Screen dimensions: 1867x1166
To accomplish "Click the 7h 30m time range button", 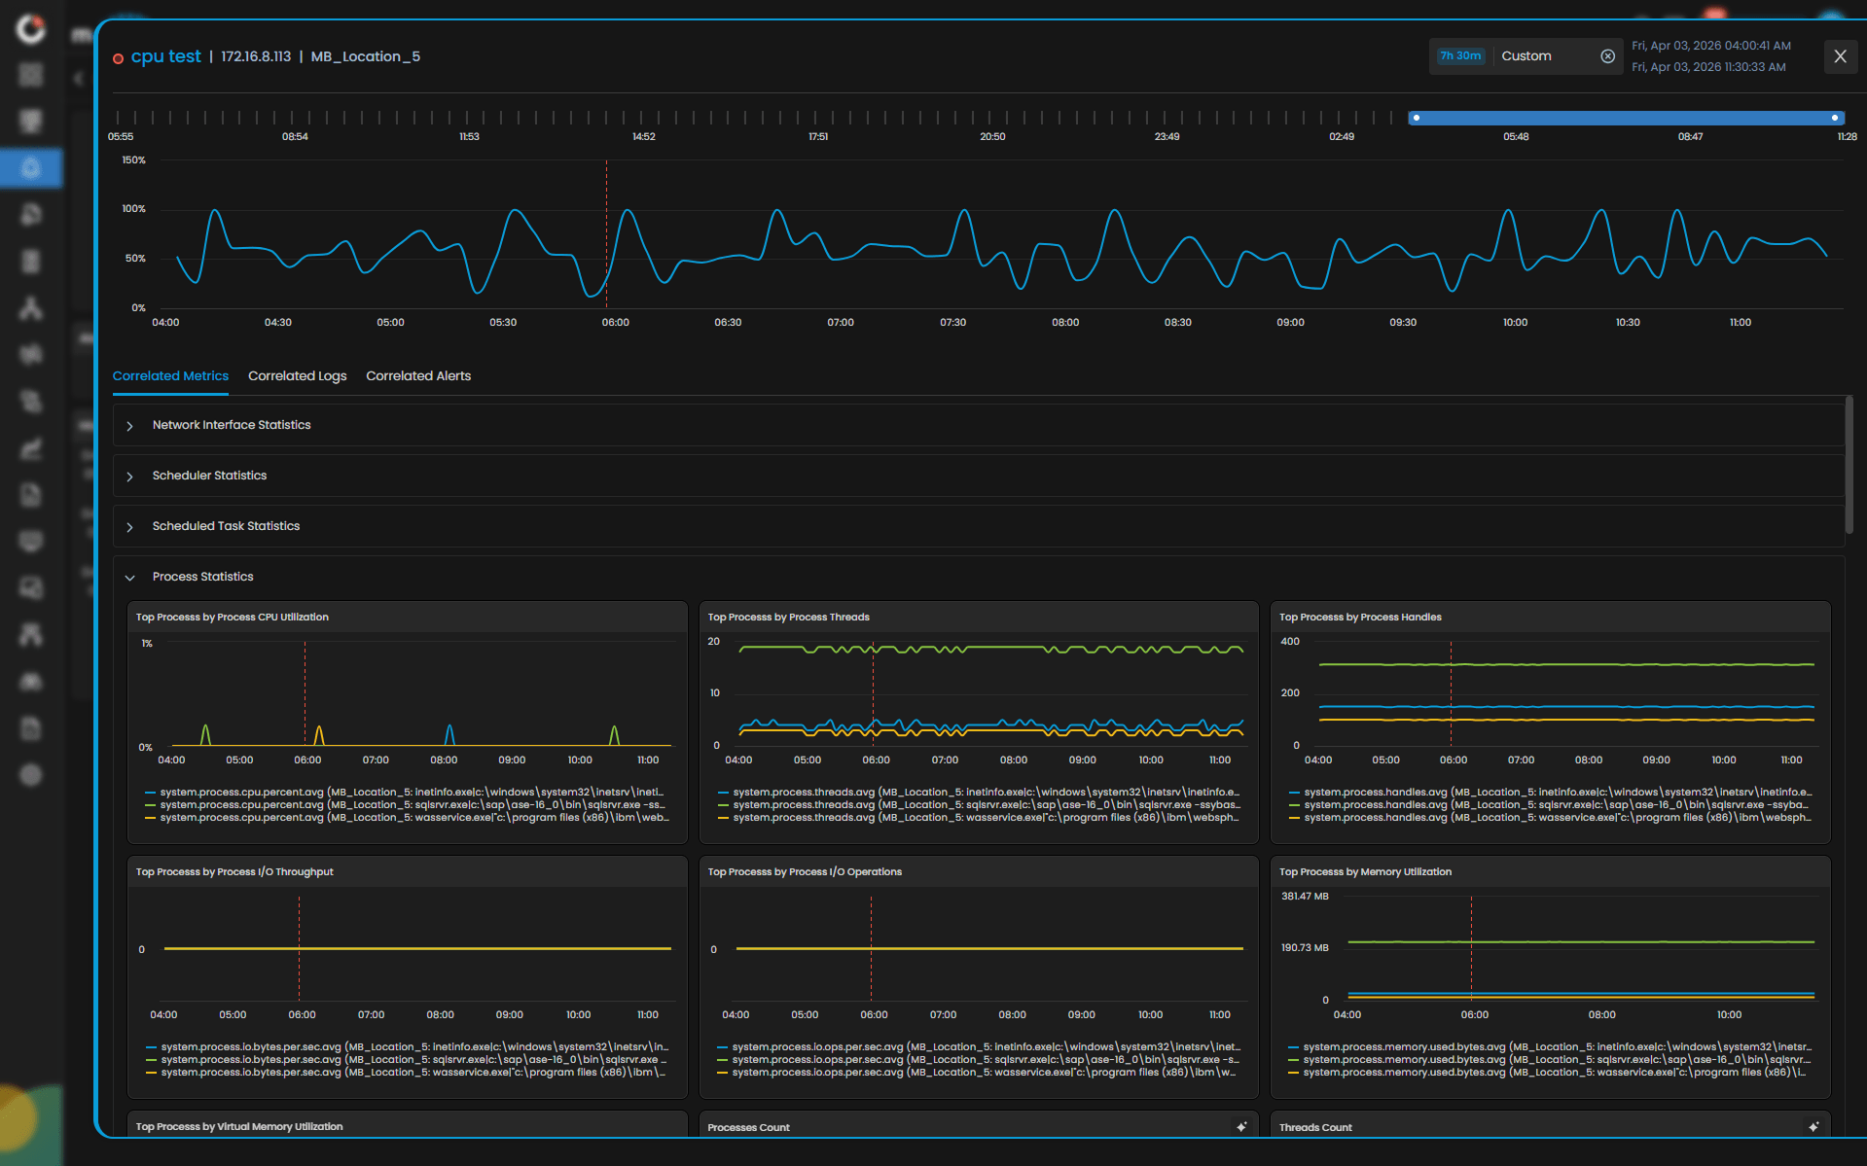I will click(x=1459, y=55).
